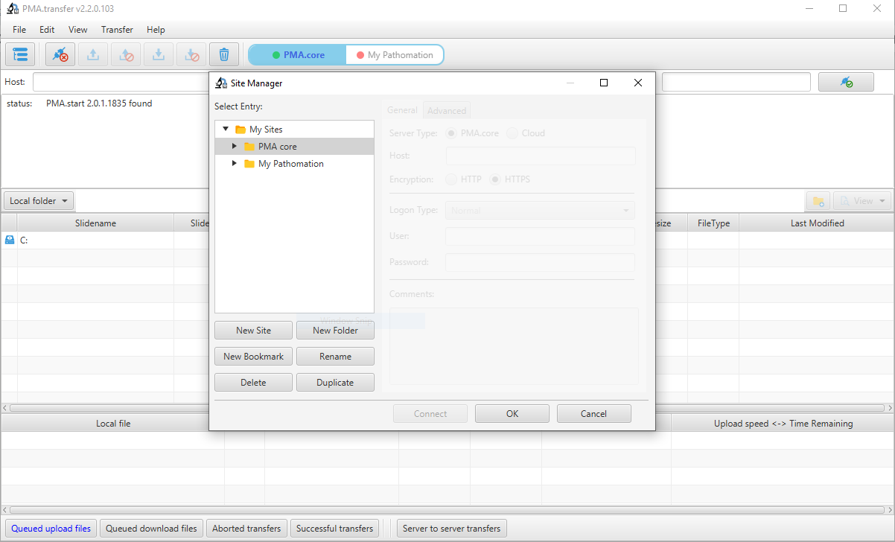Click the quick connect plug button
This screenshot has height=542, width=895.
click(846, 82)
